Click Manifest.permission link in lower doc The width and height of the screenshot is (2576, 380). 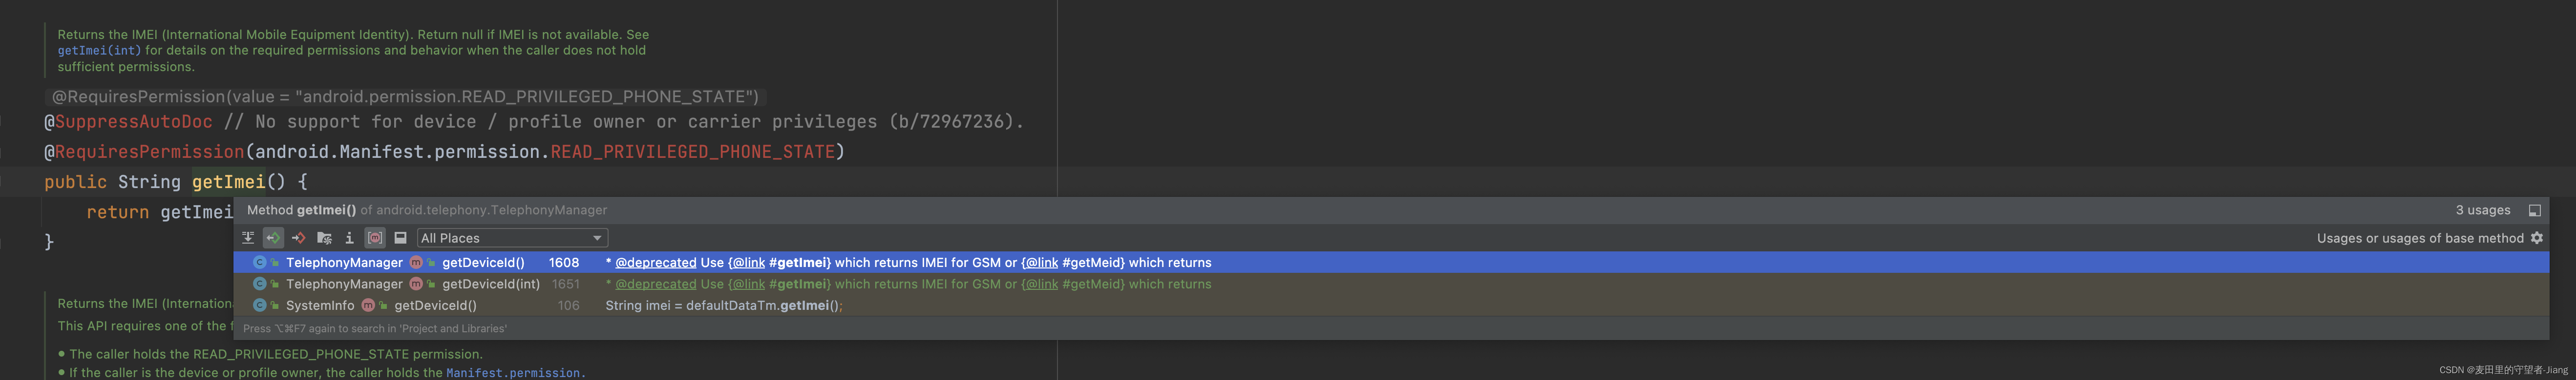point(512,373)
